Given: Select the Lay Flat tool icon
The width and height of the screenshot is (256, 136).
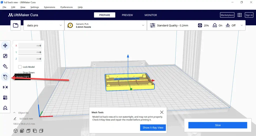Looking at the screenshot, I should [5, 66].
